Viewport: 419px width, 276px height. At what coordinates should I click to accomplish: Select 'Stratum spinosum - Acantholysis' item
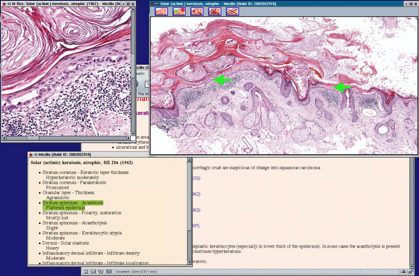click(x=74, y=223)
